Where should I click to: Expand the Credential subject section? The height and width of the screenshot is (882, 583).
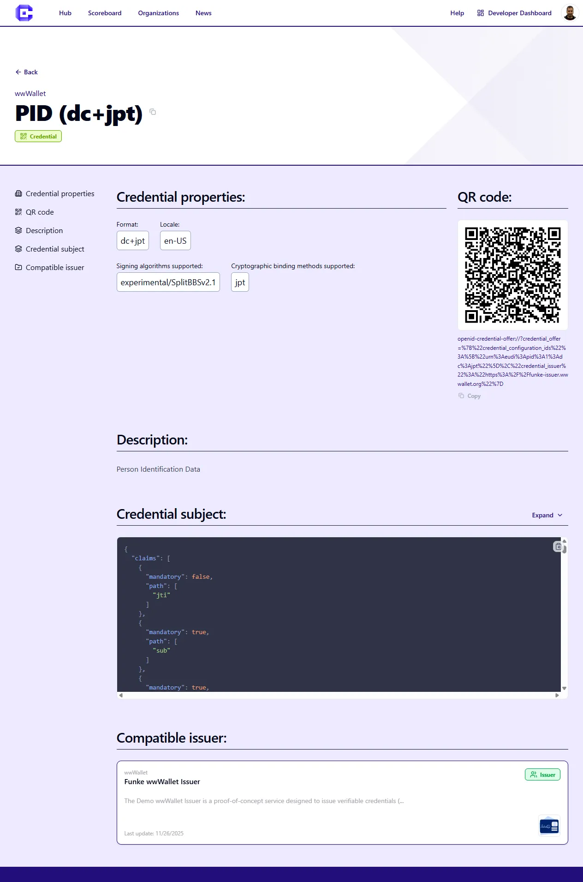tap(547, 515)
